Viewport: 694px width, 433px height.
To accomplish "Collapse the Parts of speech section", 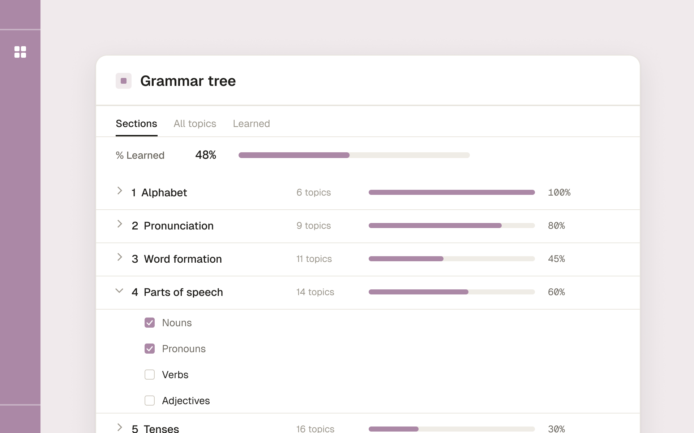I will point(119,291).
